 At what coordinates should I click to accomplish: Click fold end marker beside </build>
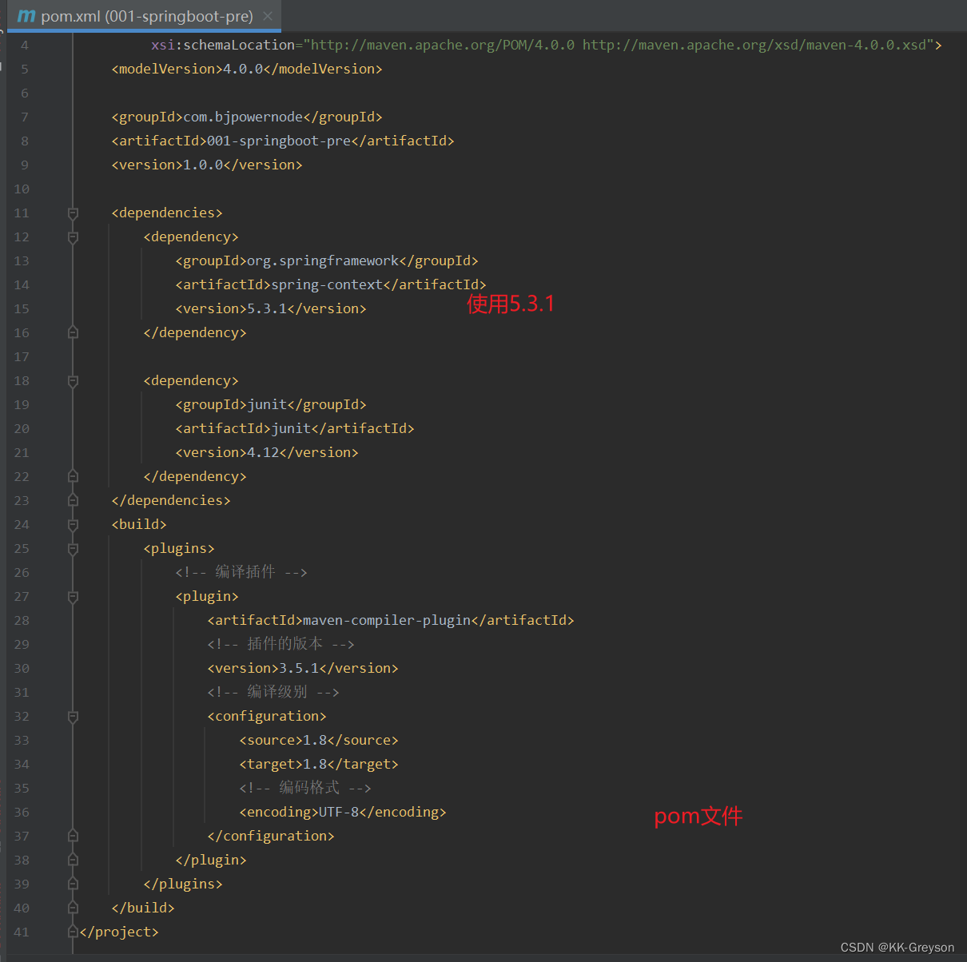(73, 908)
